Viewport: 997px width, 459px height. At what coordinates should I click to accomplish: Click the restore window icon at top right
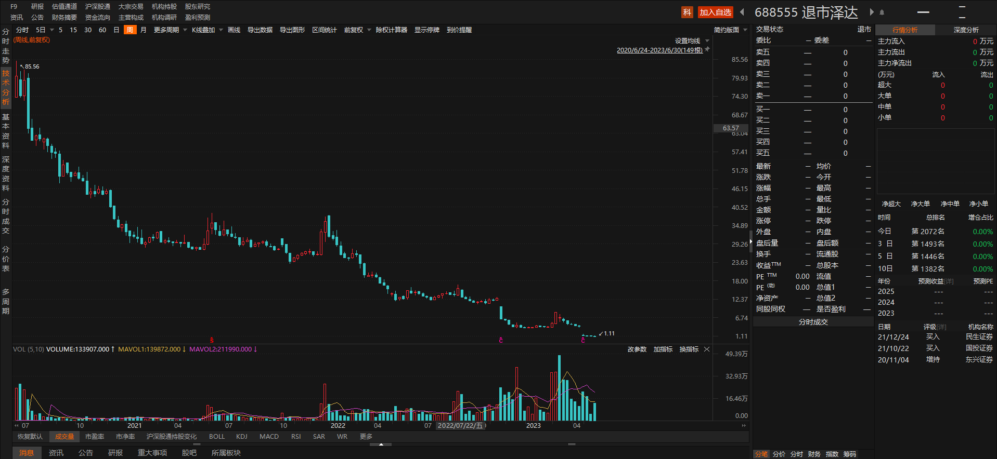click(x=962, y=12)
